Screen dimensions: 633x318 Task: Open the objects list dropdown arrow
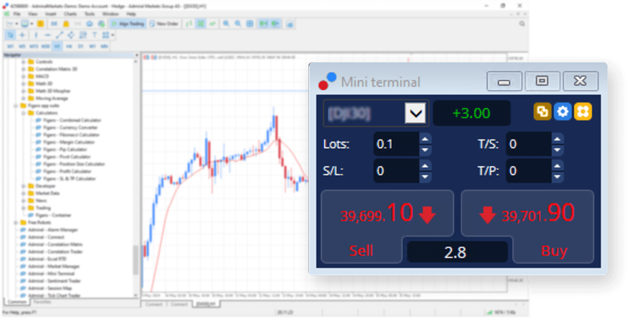(x=113, y=35)
